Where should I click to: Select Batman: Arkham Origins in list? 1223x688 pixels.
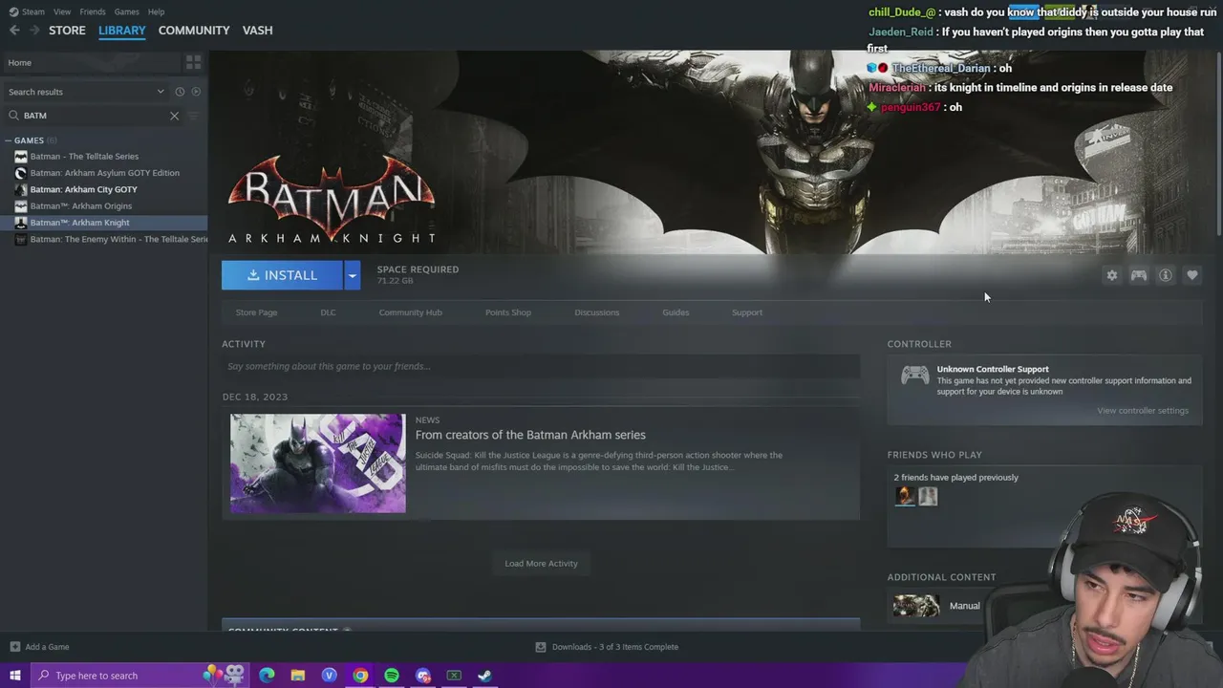[x=103, y=205]
